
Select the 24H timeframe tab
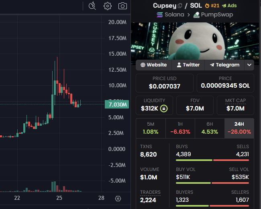(239, 128)
